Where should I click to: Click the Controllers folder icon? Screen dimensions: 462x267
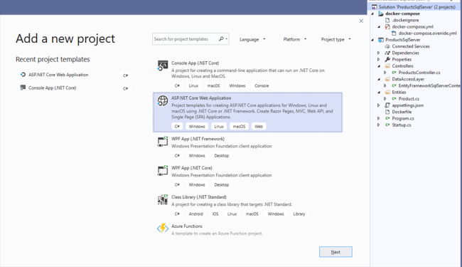pyautogui.click(x=387, y=66)
